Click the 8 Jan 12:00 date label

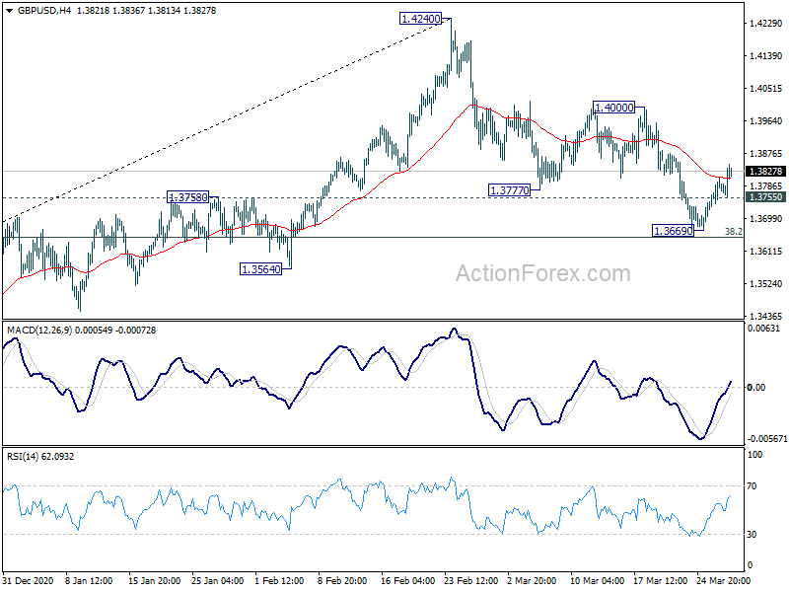(x=89, y=581)
